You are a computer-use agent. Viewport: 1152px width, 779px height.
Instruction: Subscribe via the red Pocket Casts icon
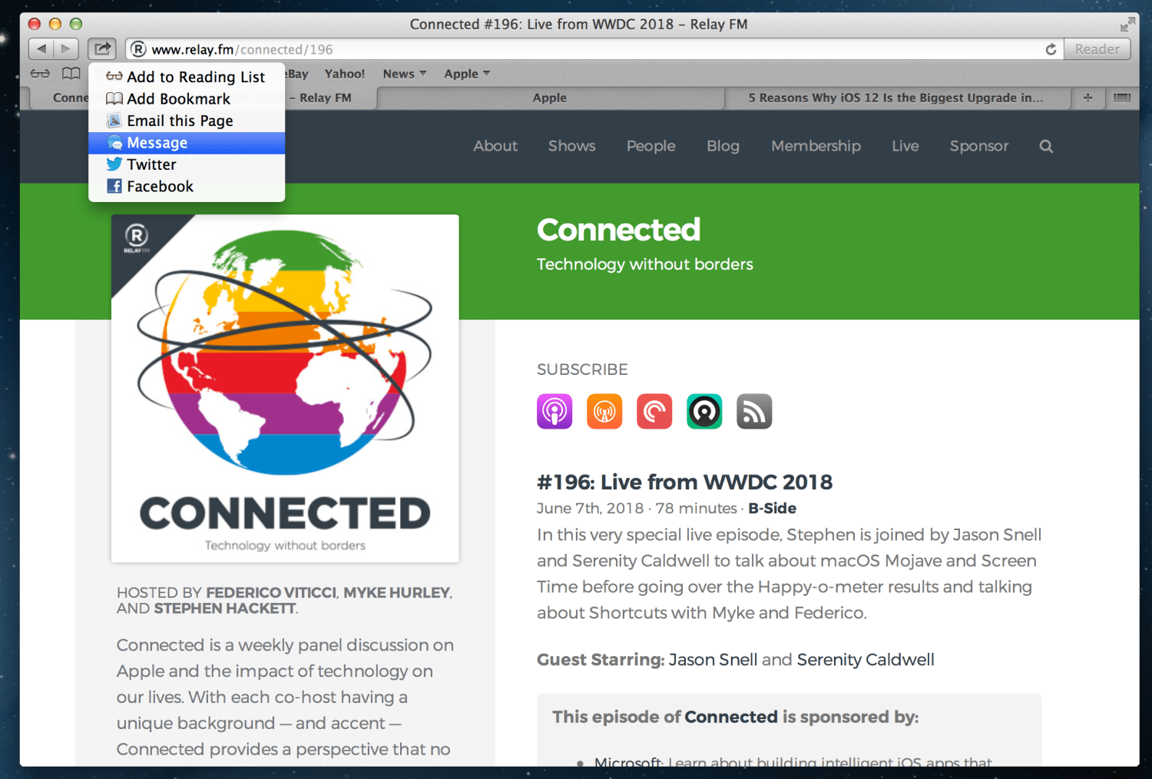[x=654, y=411]
